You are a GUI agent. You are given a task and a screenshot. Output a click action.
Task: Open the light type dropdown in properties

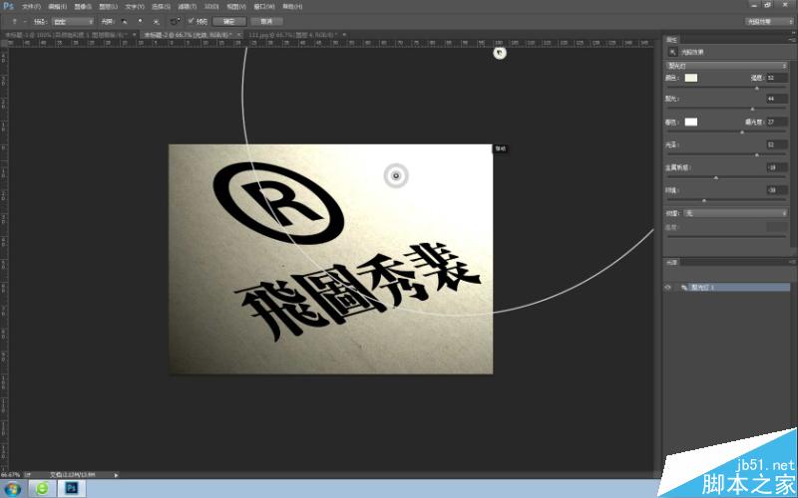726,66
